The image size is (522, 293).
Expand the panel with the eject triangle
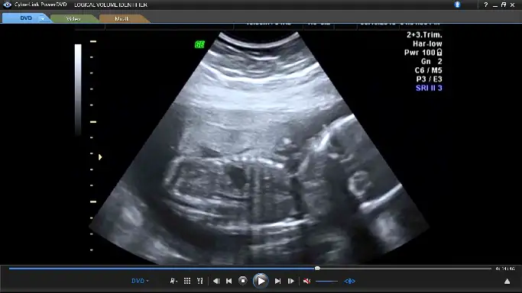pos(507,282)
